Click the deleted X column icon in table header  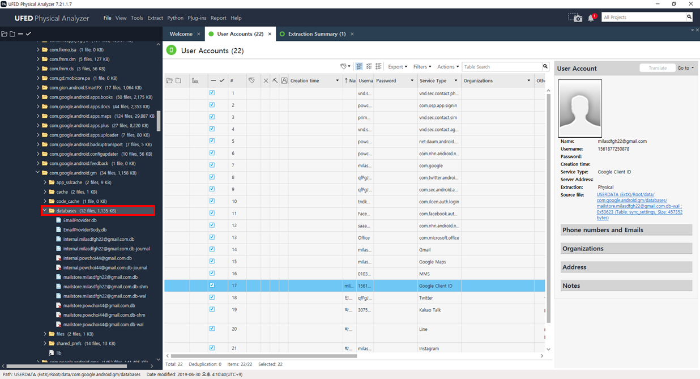[x=266, y=81]
